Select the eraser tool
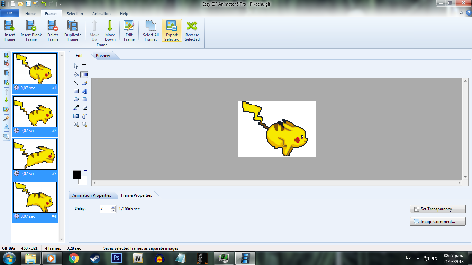The image size is (472, 265). [84, 108]
